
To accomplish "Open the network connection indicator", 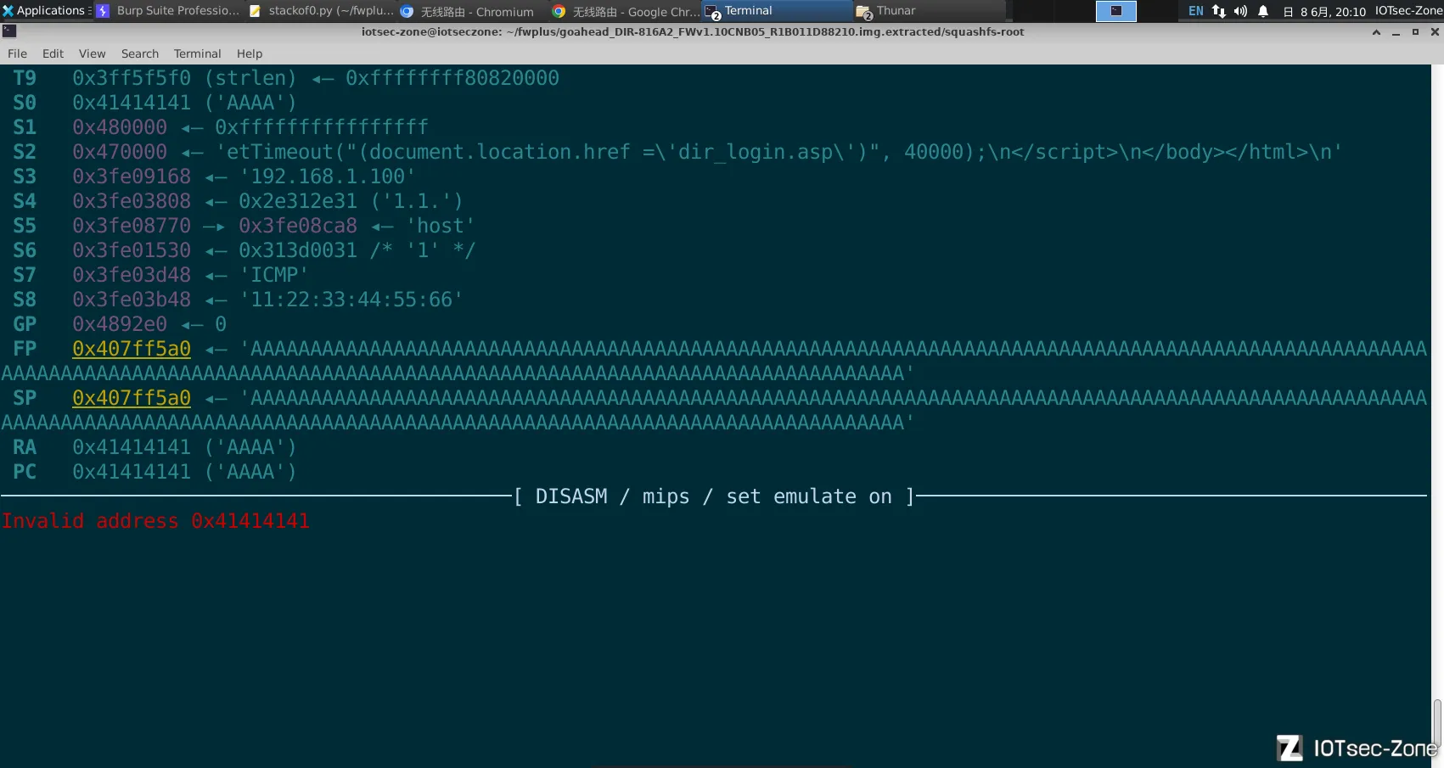I will (x=1219, y=11).
